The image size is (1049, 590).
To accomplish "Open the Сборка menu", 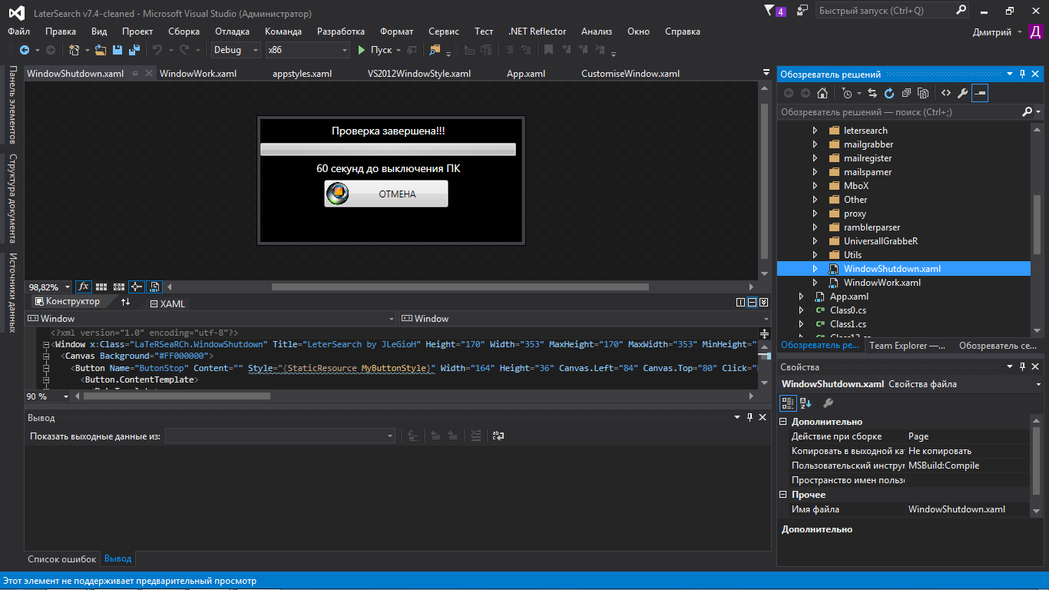I will (x=184, y=31).
